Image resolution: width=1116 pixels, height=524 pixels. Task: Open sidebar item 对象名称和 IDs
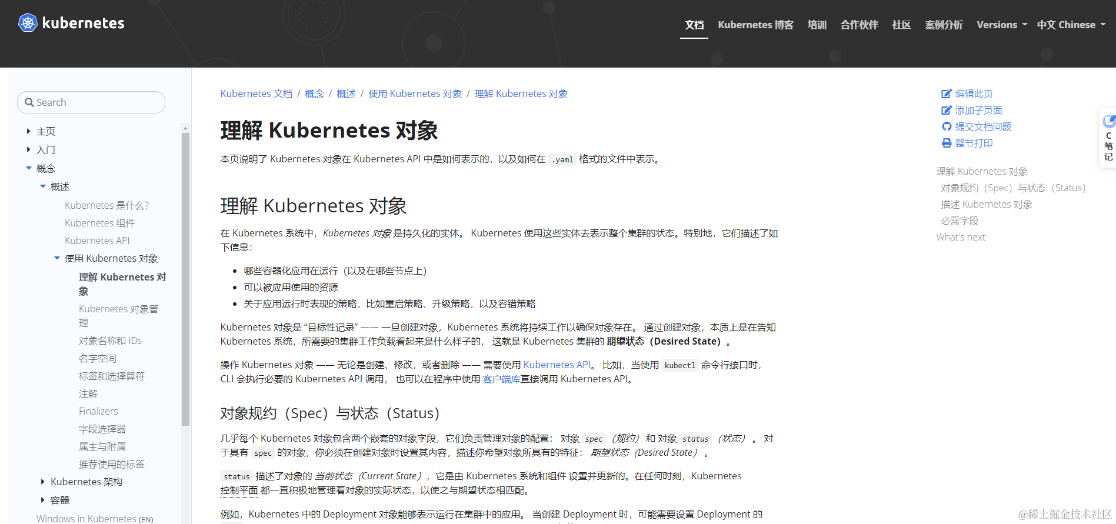110,341
